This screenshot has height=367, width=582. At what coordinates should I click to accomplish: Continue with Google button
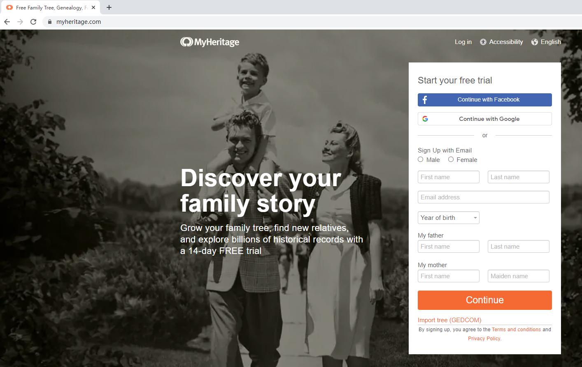[x=485, y=119]
